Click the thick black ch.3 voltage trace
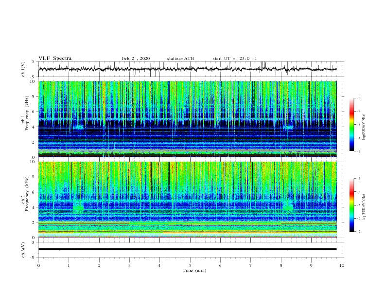The height and width of the screenshot is (298, 385). 187,249
